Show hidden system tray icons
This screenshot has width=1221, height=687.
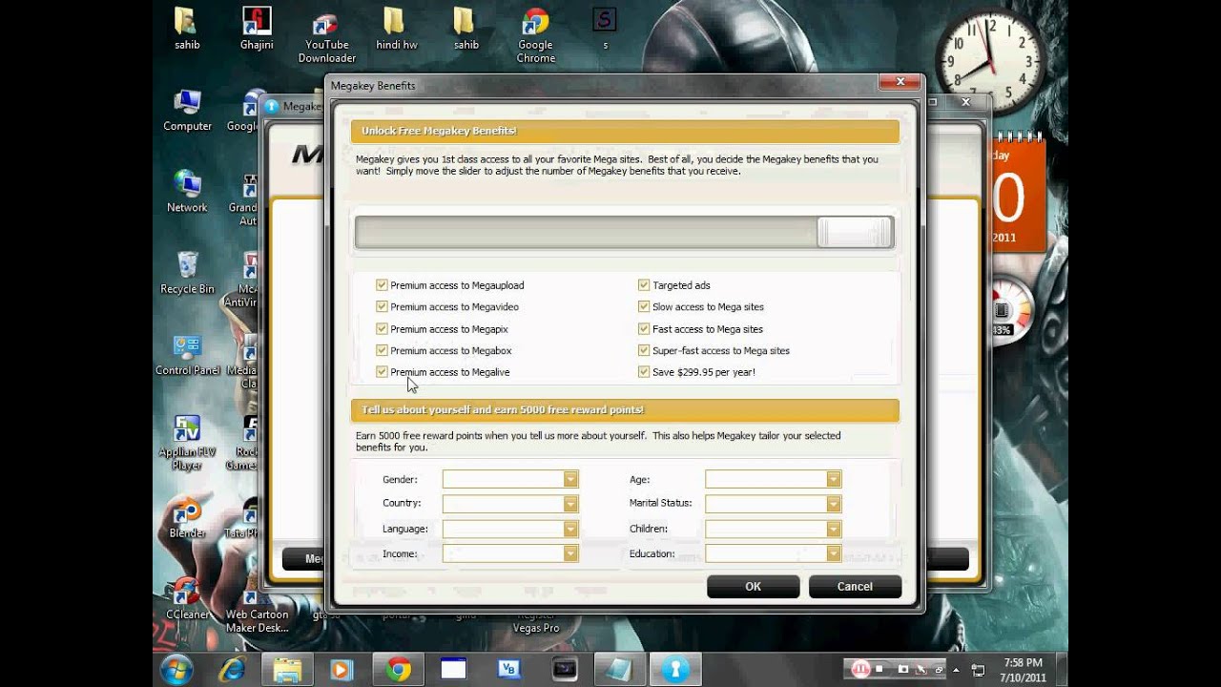click(x=956, y=670)
